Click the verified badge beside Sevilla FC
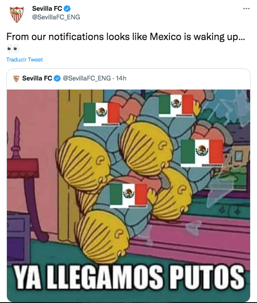This screenshot has height=303, width=257. point(67,9)
